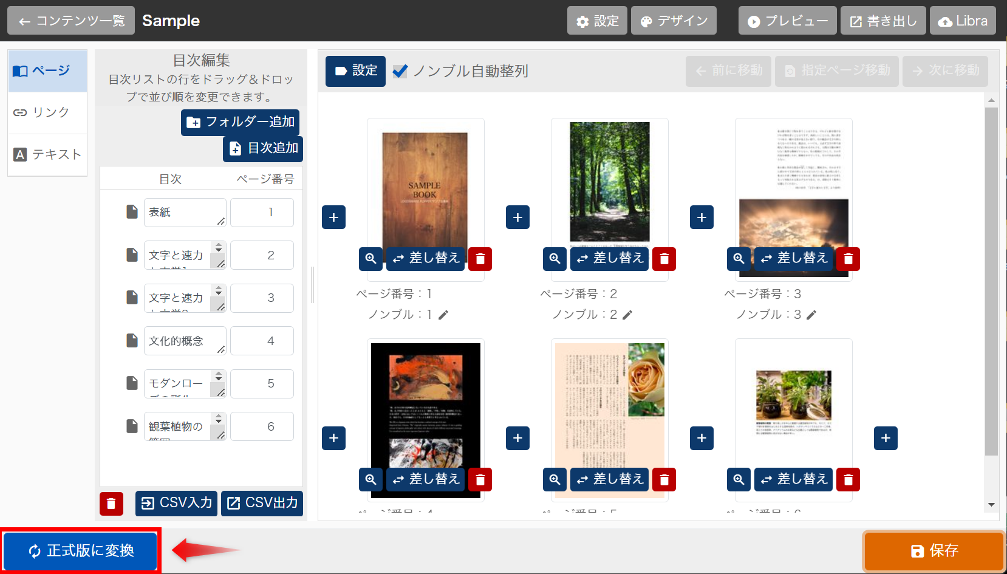Click the scroll-down arrow of the page panel
The width and height of the screenshot is (1007, 574).
tap(991, 505)
